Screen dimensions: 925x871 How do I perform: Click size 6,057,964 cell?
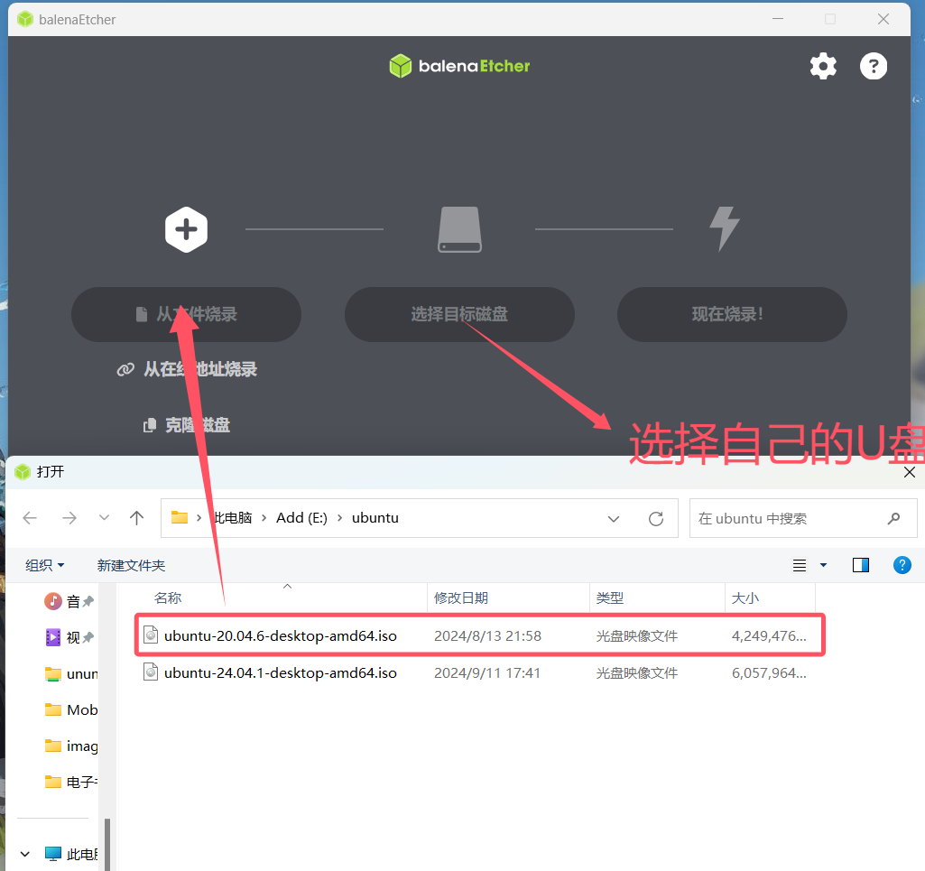coord(769,673)
